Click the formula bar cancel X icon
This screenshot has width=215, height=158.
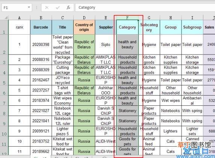pyautogui.click(x=47, y=8)
